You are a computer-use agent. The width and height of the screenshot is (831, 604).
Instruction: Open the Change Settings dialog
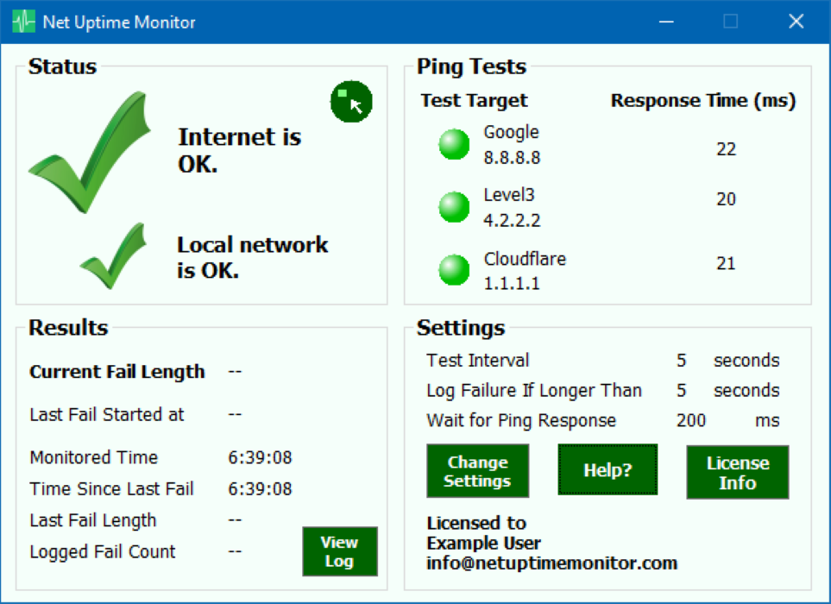point(477,471)
